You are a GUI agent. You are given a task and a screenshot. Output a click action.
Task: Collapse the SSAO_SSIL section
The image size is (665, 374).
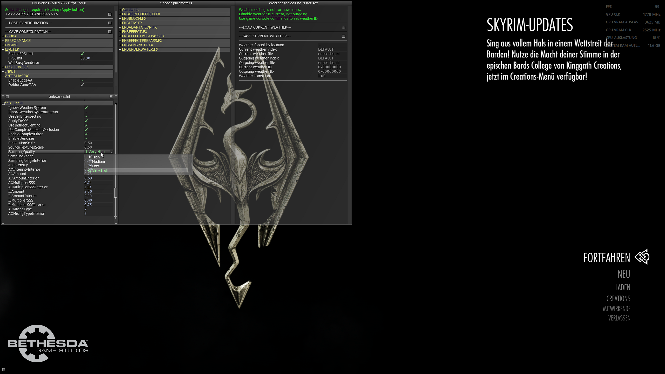pos(3,103)
